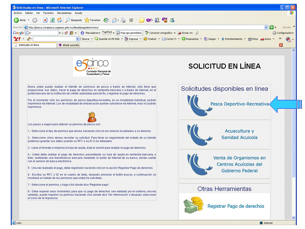Expand the Yahoo toolbar overflow chevron
This screenshot has width=305, height=229.
(280, 38)
